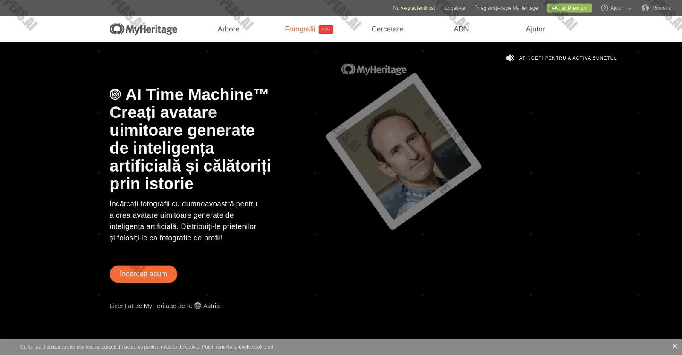Click the Logați-vă link
Screen dimensions: 682x355
pyautogui.click(x=455, y=8)
